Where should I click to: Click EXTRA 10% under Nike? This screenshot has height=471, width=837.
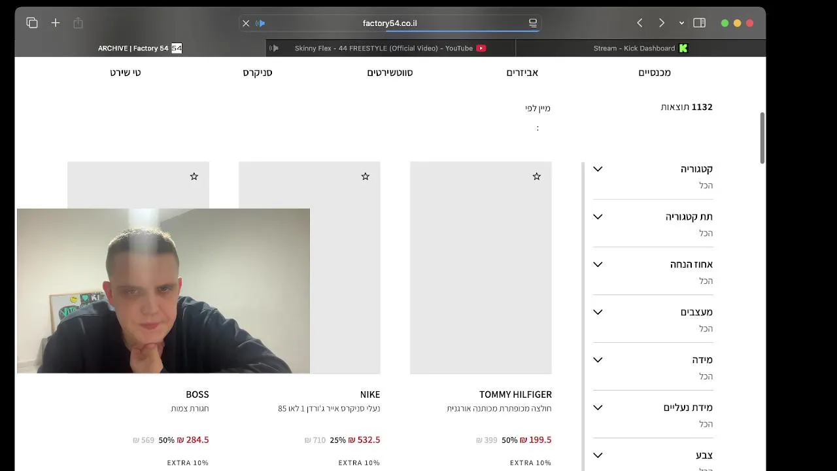coord(359,463)
